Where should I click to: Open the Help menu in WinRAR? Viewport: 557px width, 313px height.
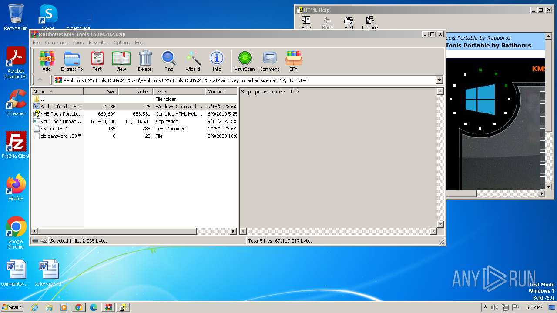pyautogui.click(x=139, y=43)
